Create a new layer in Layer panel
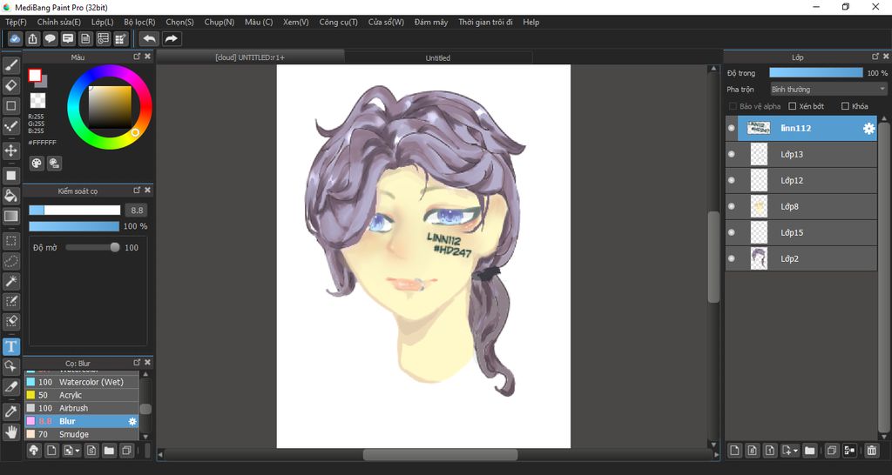The height and width of the screenshot is (475, 892). (734, 451)
